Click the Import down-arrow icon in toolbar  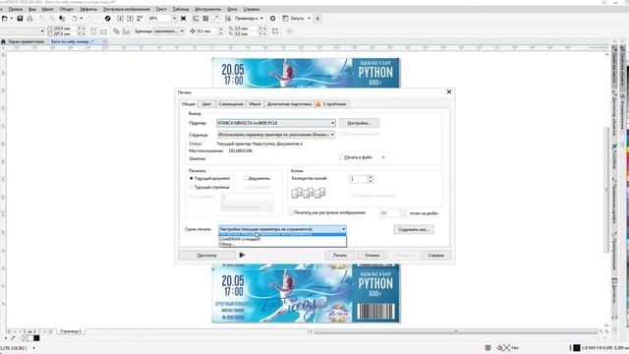120,19
